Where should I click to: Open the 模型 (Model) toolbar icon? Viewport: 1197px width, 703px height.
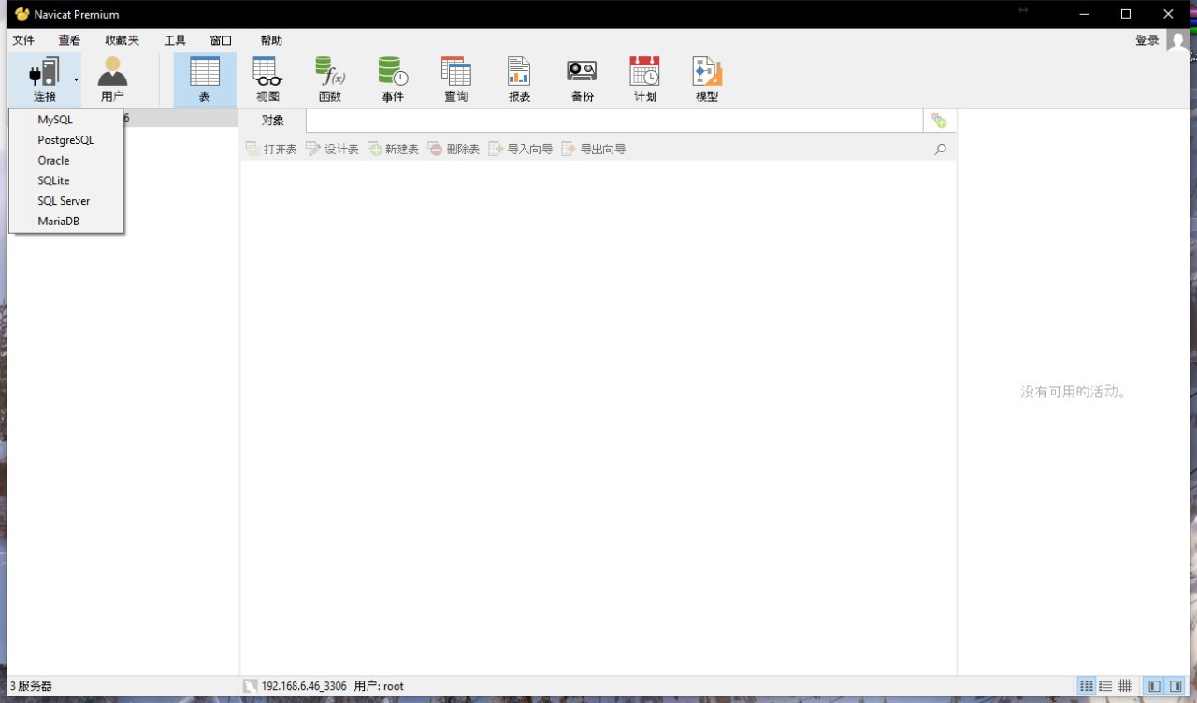coord(707,72)
